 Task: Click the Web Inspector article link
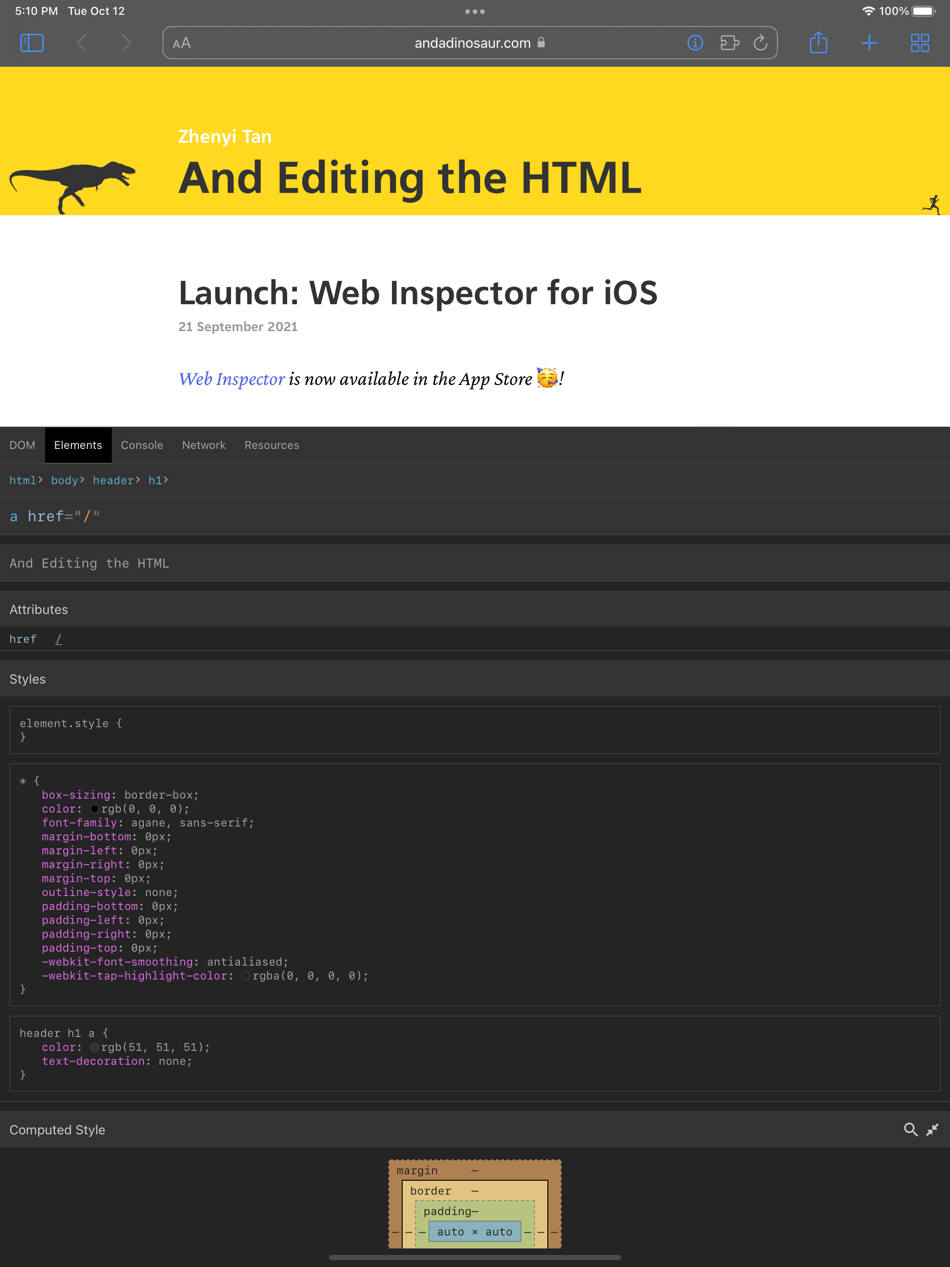click(231, 378)
